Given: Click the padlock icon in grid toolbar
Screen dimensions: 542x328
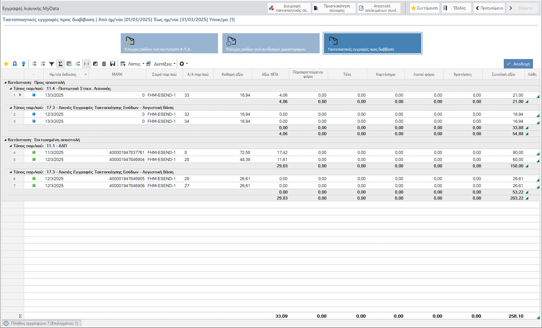Looking at the screenshot, I should tap(15, 64).
